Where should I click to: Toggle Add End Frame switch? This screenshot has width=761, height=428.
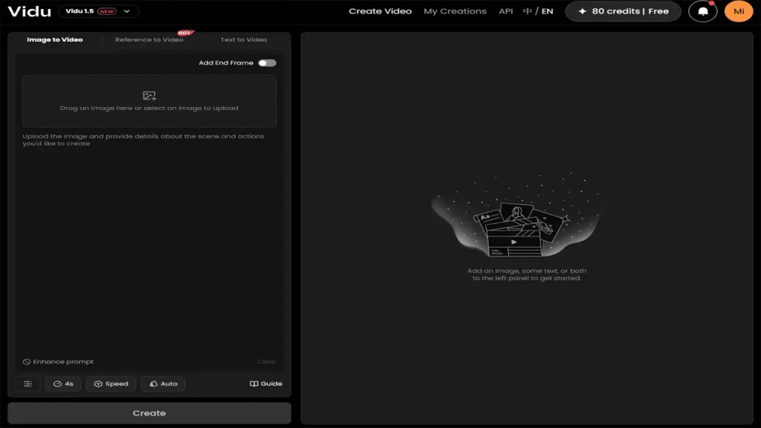tap(267, 63)
